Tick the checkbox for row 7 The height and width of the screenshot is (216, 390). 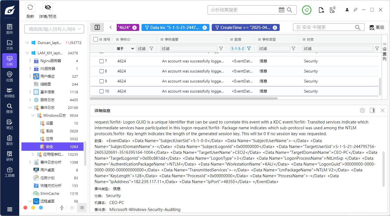(102, 61)
